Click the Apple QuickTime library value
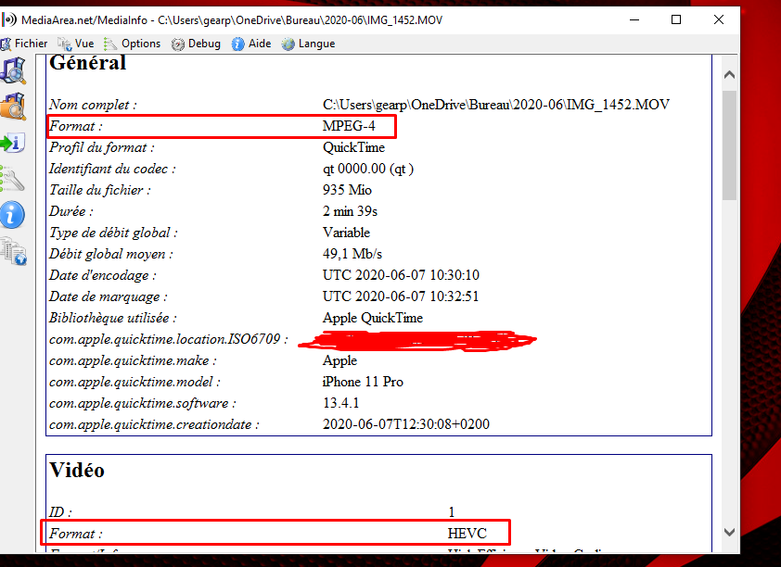781x567 pixels. [x=373, y=318]
